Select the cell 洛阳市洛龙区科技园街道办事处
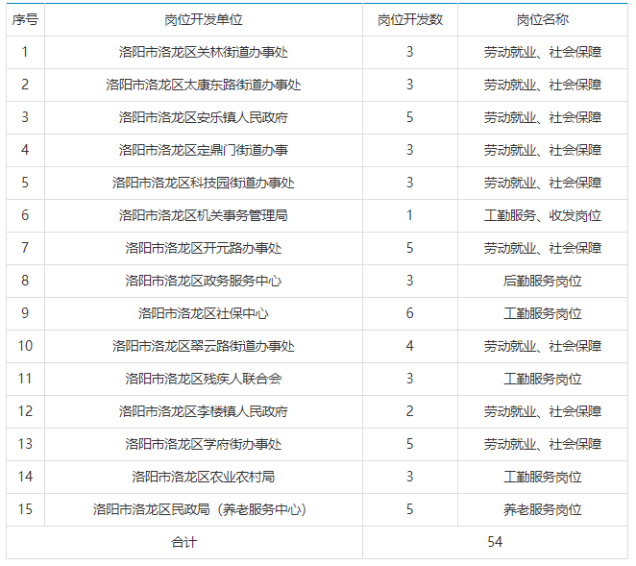Viewport: 636px width, 566px height. tap(204, 183)
